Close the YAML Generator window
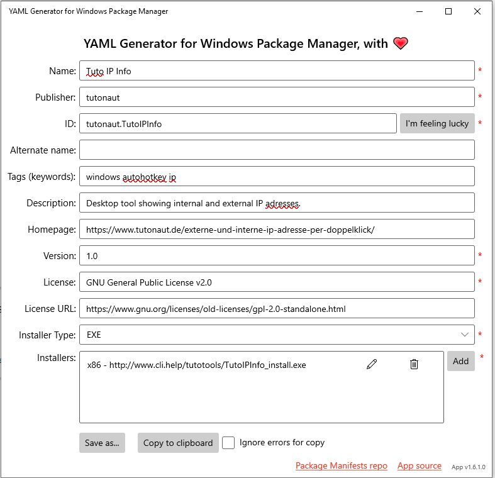Viewport: 495px width, 478px height. coord(477,12)
